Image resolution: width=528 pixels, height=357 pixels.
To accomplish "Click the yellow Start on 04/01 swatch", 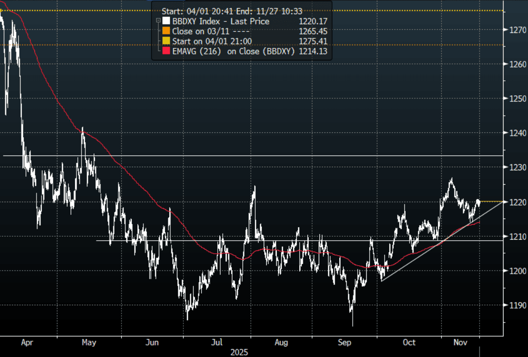I will [166, 41].
